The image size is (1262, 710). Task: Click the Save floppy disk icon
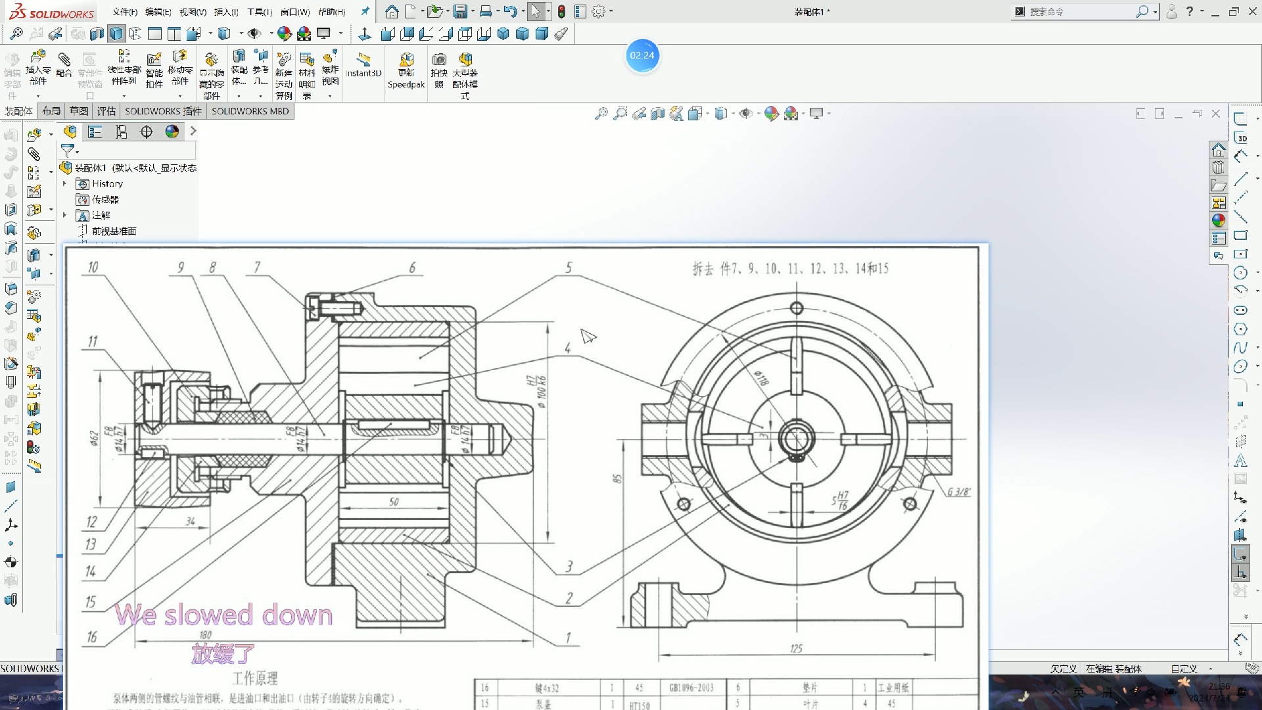coord(460,11)
